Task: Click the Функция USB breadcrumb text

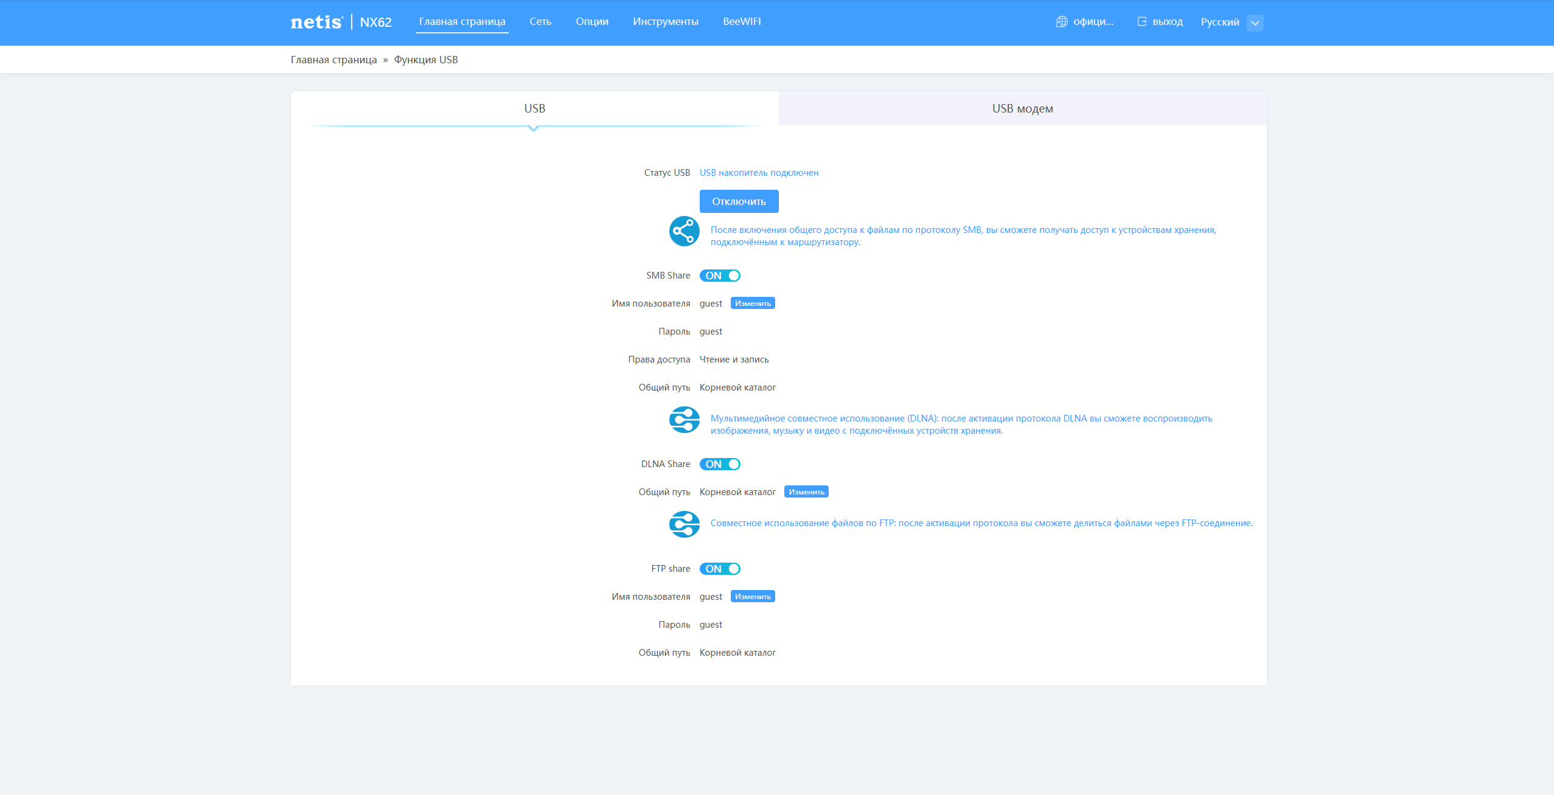Action: click(426, 60)
